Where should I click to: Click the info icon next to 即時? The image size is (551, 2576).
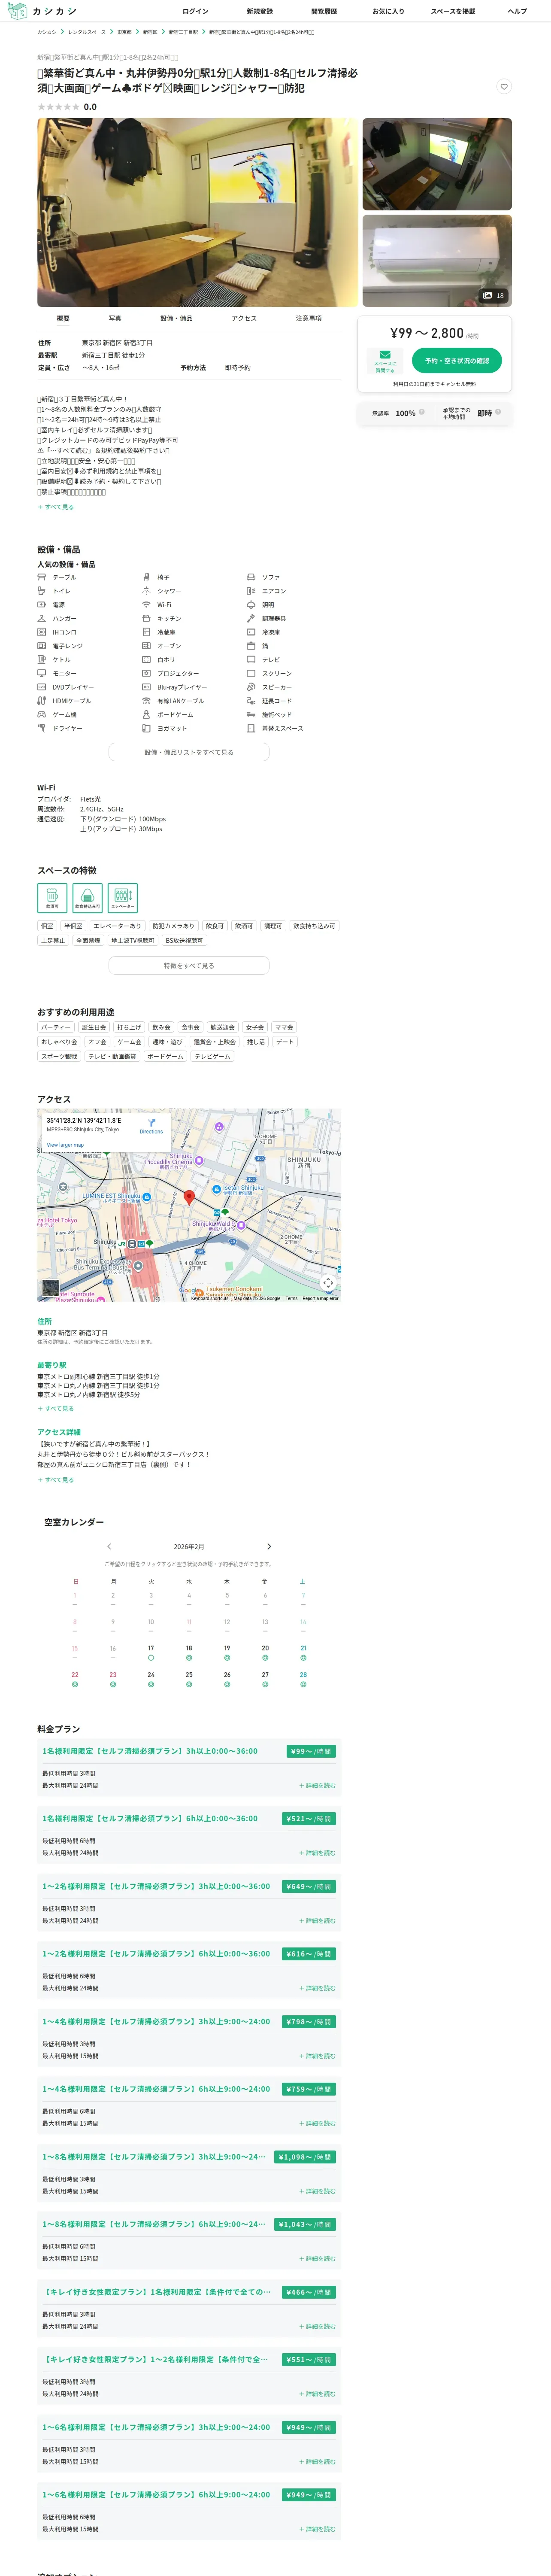pos(498,412)
